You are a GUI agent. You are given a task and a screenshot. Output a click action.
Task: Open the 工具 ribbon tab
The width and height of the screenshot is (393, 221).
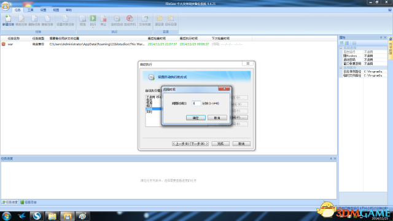click(x=30, y=10)
